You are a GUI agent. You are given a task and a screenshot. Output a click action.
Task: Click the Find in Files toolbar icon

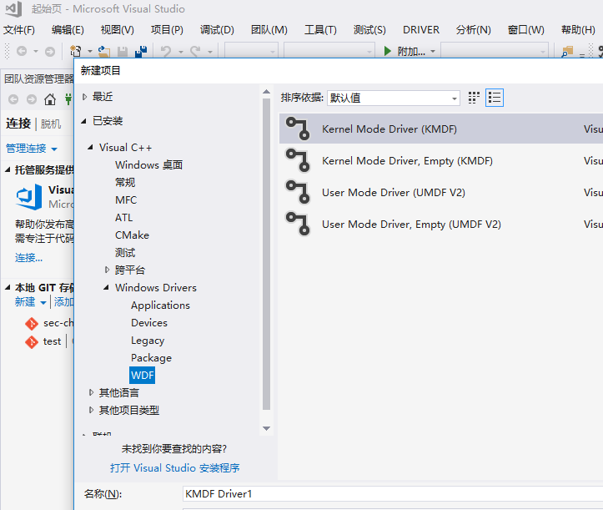point(567,51)
